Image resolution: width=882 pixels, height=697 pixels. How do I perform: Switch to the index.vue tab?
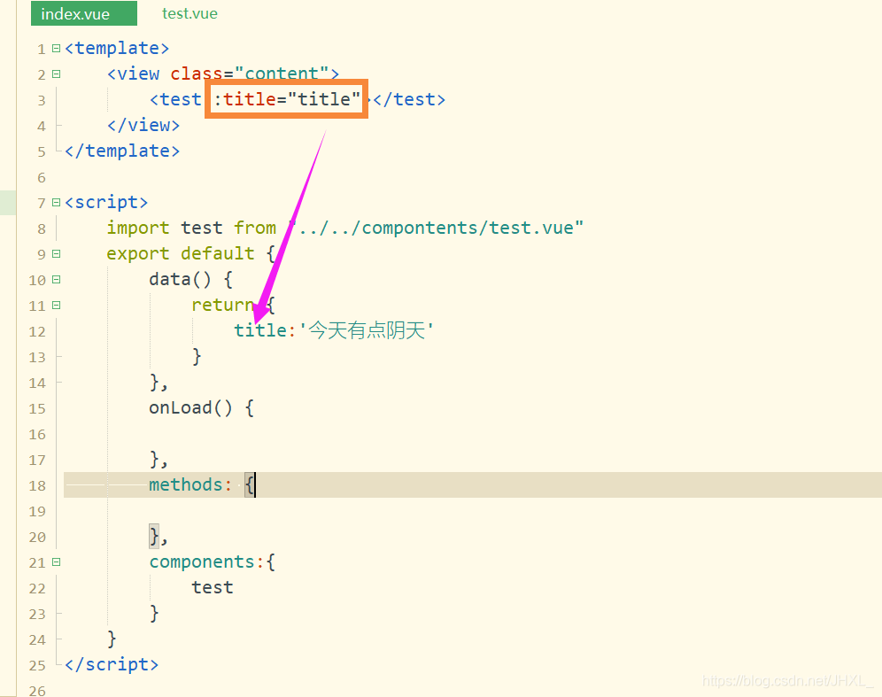(x=84, y=13)
